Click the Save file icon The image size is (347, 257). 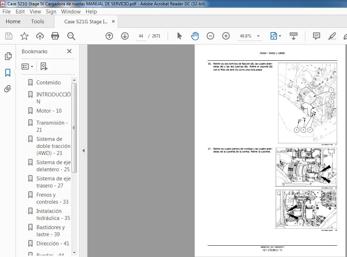9,36
